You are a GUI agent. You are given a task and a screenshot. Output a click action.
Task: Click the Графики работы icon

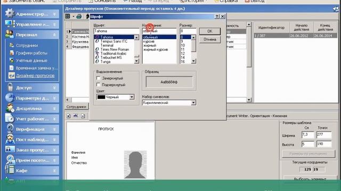(12, 53)
